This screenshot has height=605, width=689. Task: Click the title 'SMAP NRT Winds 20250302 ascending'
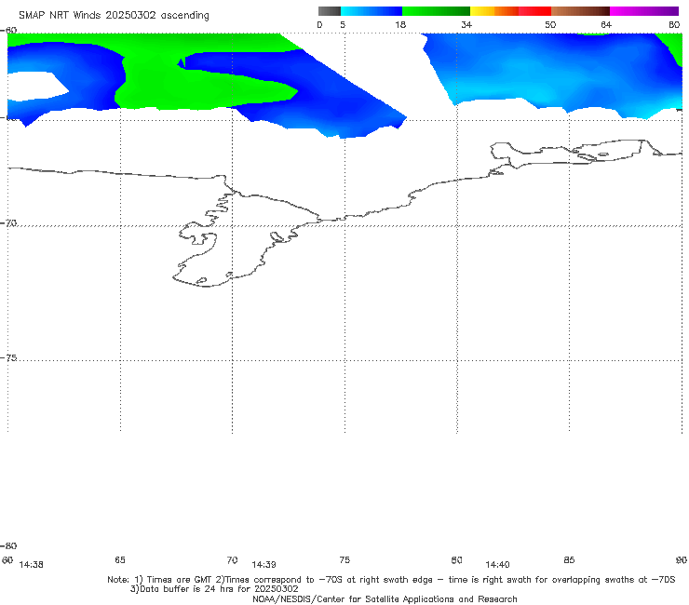(114, 16)
